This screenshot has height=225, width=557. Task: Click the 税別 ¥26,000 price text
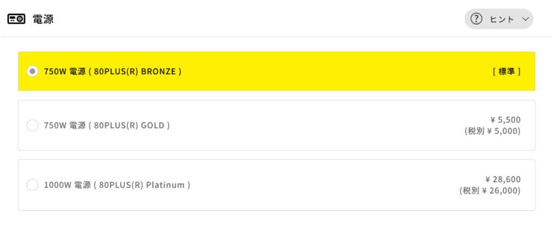click(490, 190)
